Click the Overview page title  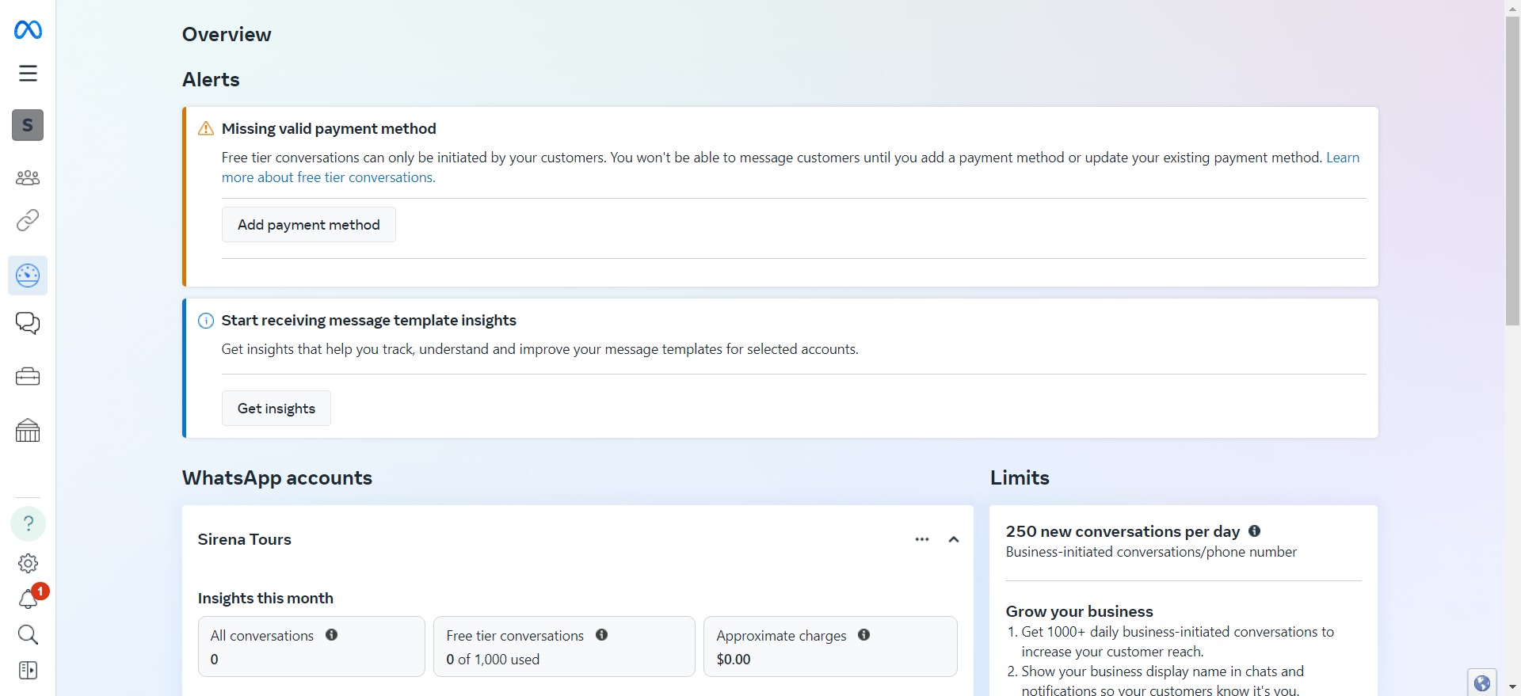[x=227, y=35]
